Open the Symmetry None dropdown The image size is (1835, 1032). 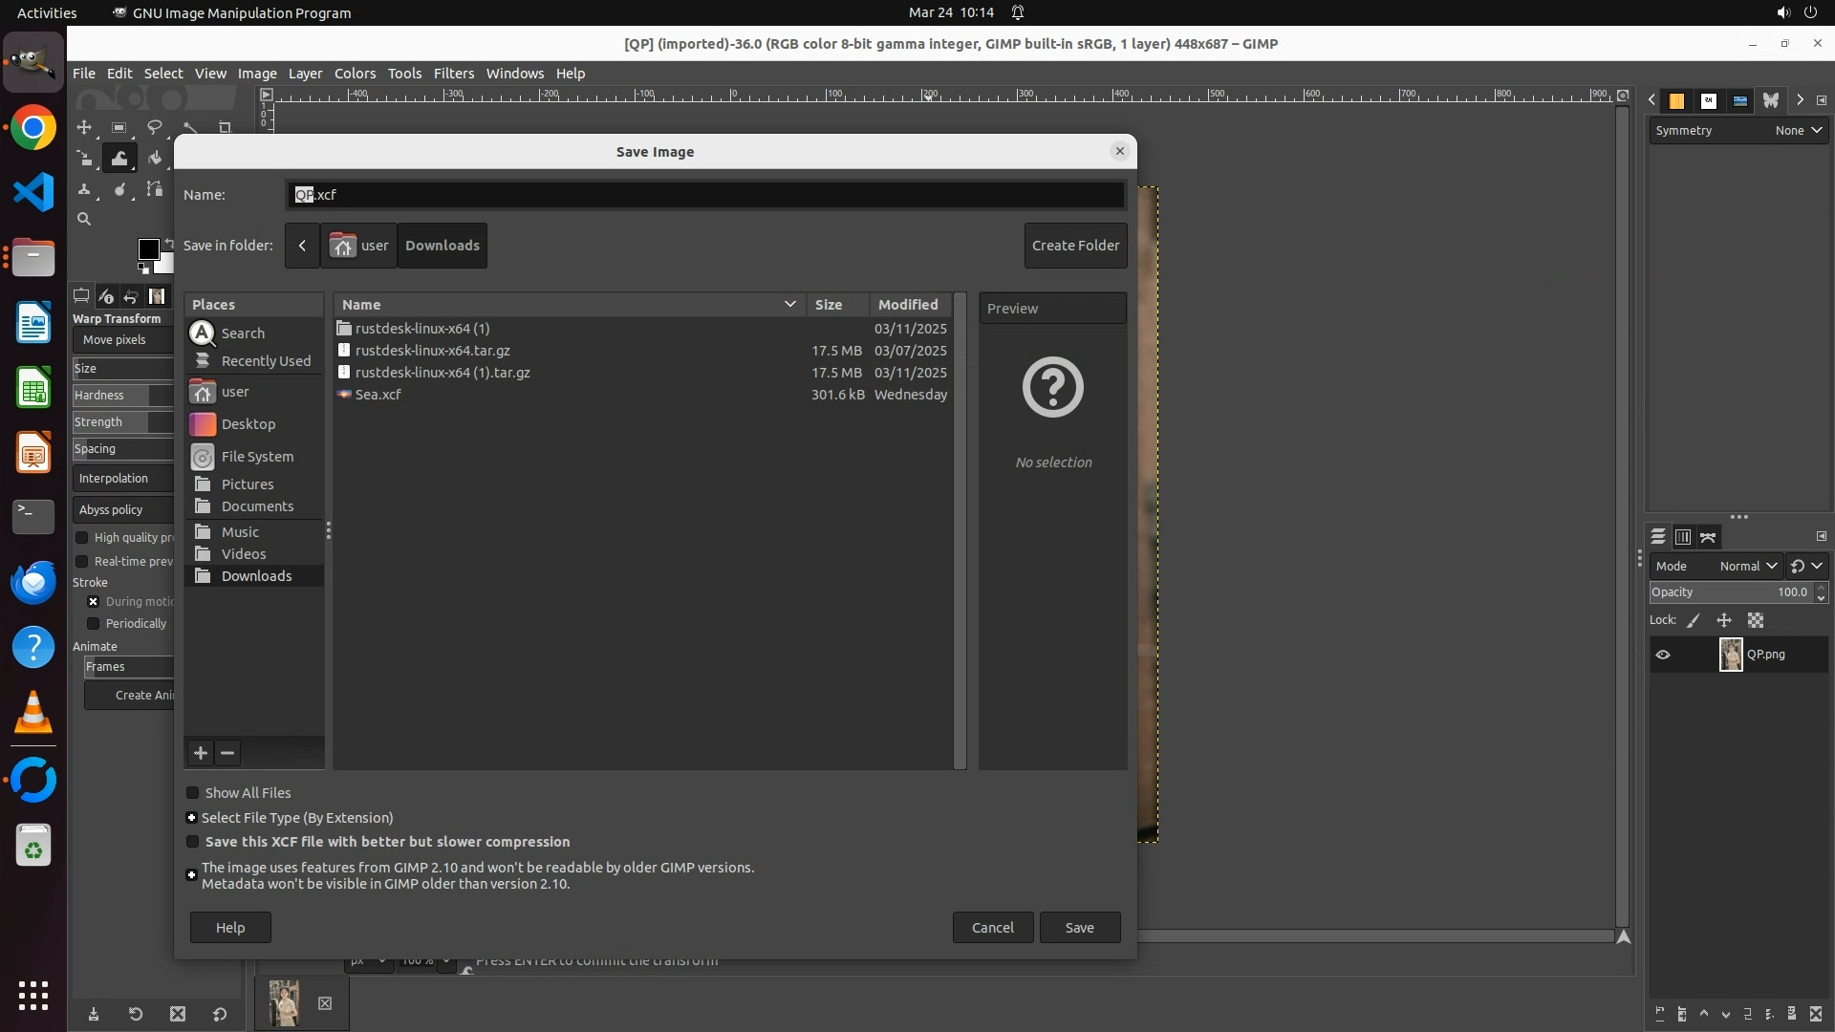pyautogui.click(x=1799, y=131)
